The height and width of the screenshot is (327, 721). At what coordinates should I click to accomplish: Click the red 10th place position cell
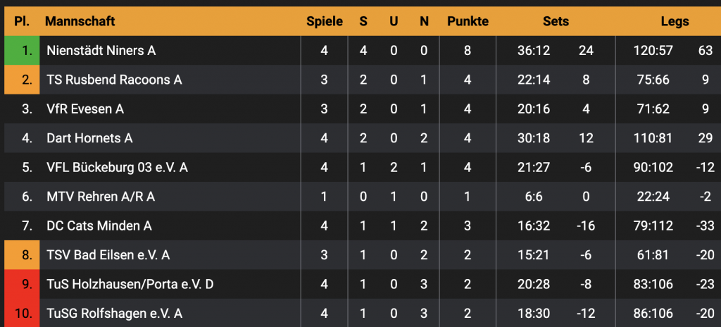[x=22, y=314]
